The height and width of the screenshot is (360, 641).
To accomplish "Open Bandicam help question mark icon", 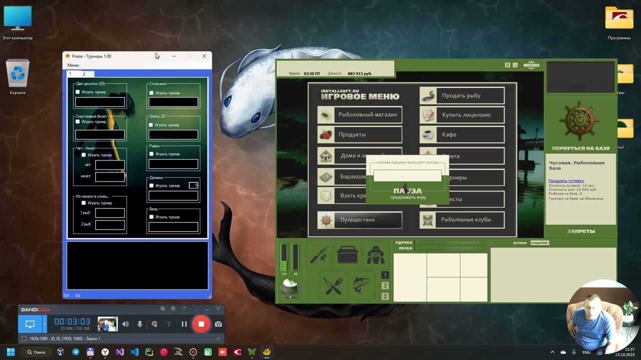I will click(184, 309).
